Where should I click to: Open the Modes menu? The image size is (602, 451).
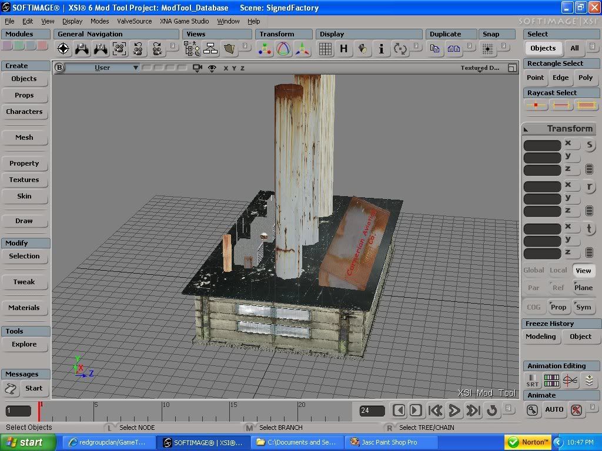tap(100, 21)
